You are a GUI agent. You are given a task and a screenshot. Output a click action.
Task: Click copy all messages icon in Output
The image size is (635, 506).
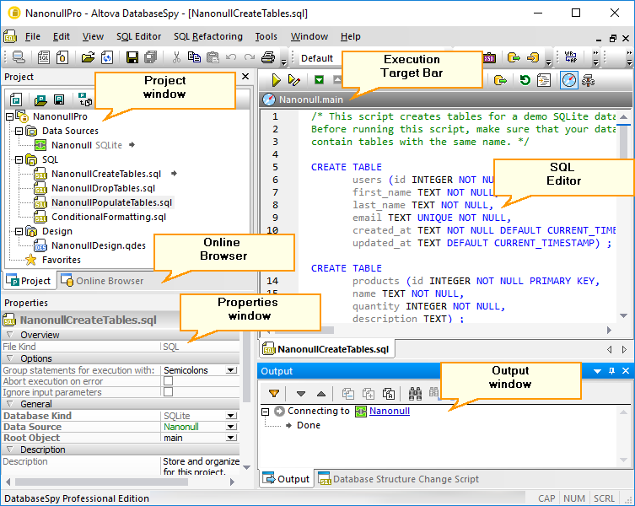pos(389,393)
